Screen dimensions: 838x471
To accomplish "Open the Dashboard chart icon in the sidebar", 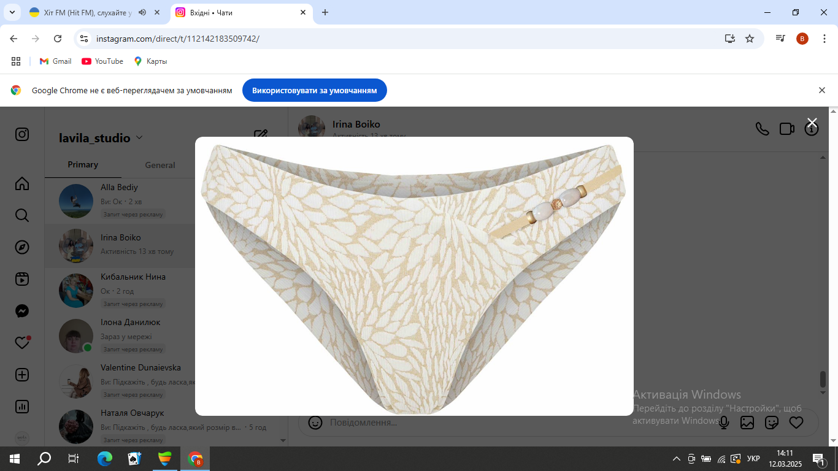I will pyautogui.click(x=22, y=407).
